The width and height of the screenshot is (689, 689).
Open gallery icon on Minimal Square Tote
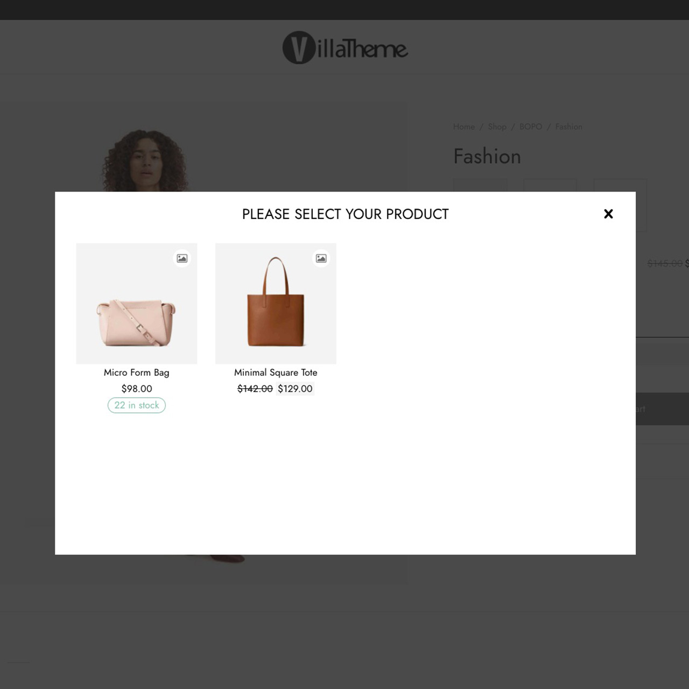tap(321, 258)
